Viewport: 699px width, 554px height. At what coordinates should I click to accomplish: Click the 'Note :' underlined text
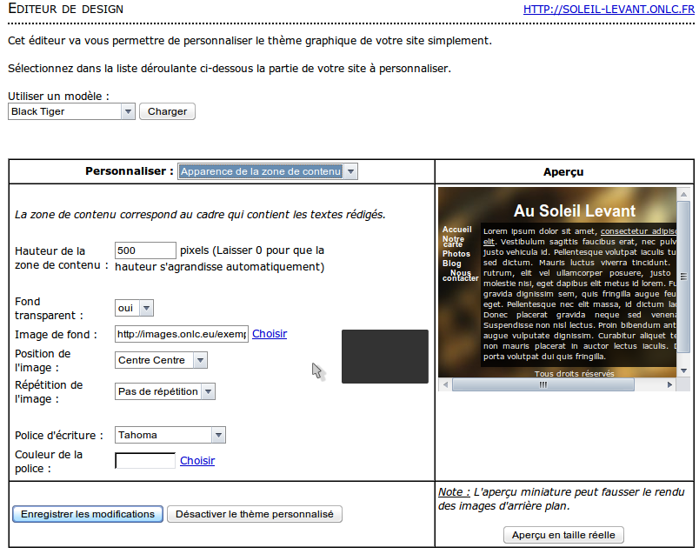tap(454, 492)
